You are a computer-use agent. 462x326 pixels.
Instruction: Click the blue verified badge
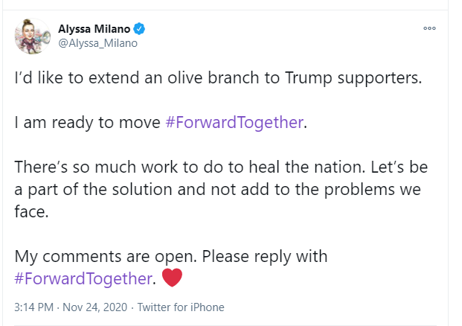(139, 29)
